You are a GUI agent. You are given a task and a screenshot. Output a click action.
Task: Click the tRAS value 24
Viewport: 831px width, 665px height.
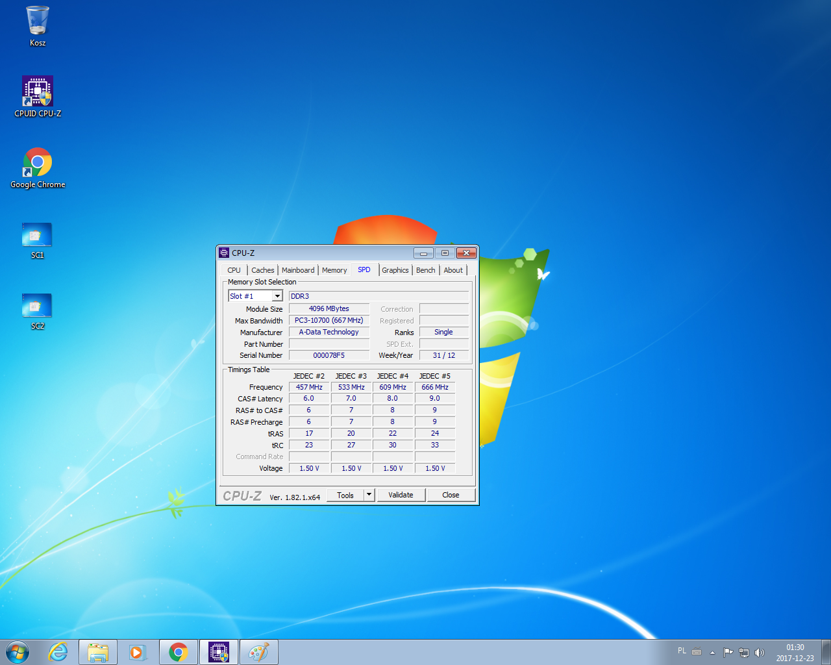(435, 433)
